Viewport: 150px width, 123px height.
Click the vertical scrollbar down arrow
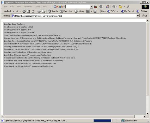[147, 113]
